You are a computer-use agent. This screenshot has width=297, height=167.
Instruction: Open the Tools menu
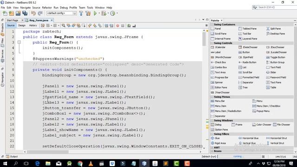[x=90, y=7]
